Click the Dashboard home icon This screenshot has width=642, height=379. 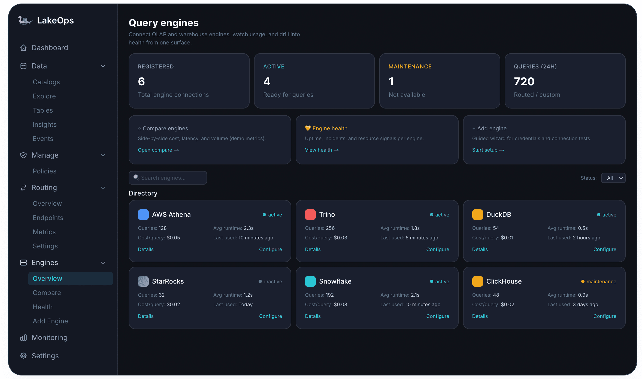pos(23,48)
